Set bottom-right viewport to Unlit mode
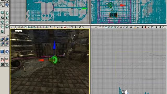Image resolution: width=167 pixels, height=94 pixels. point(106,27)
